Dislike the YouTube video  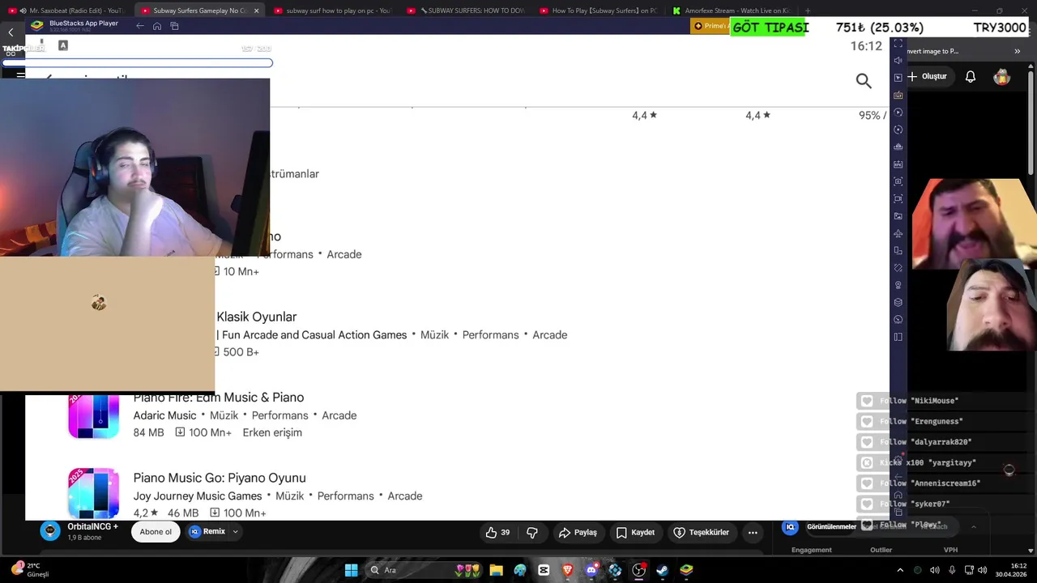(x=532, y=532)
